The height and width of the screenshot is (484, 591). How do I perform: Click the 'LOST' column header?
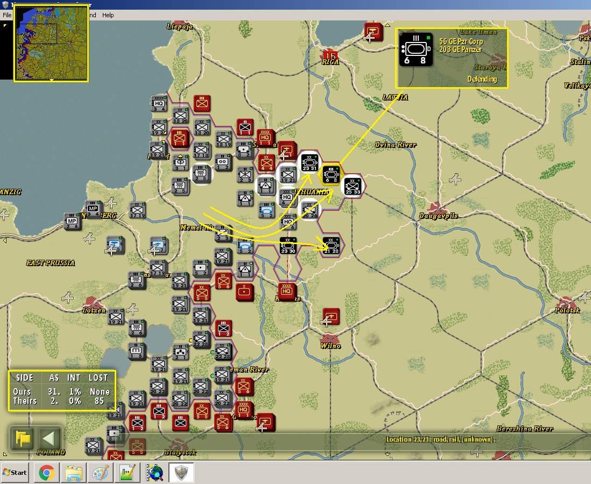99,378
